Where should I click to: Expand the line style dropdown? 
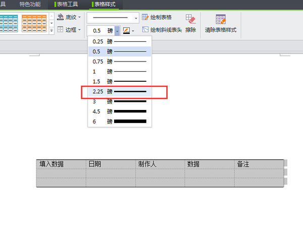coord(135,18)
